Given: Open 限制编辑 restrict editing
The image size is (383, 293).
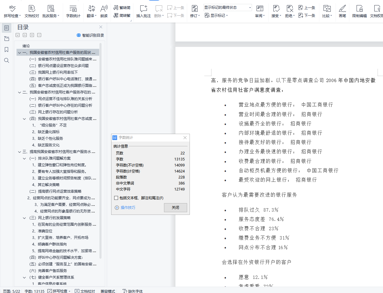Looking at the screenshot, I should click(x=359, y=11).
